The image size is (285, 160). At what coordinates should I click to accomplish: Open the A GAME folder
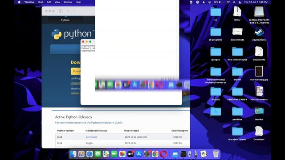point(216,92)
